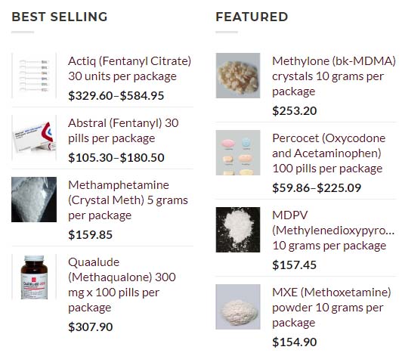Click the Methylone crystals thumbnail image
The width and height of the screenshot is (402, 356).
click(238, 76)
